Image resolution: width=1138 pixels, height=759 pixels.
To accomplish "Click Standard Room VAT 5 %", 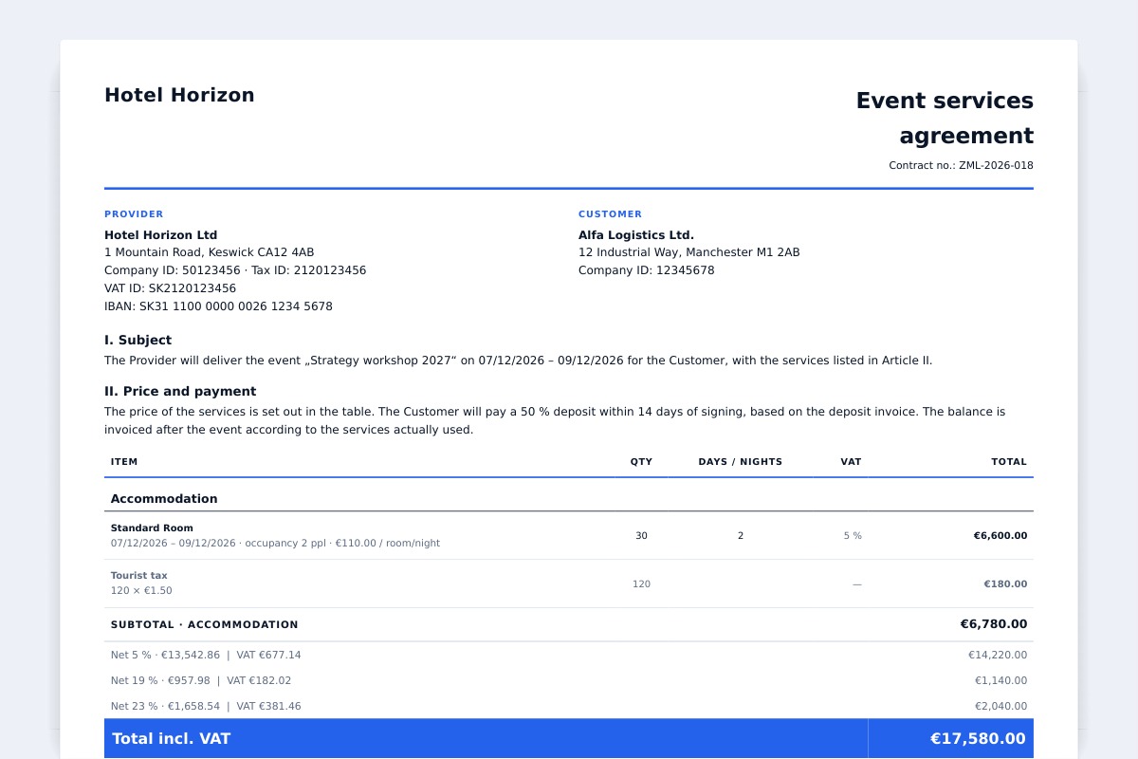I will [x=853, y=536].
